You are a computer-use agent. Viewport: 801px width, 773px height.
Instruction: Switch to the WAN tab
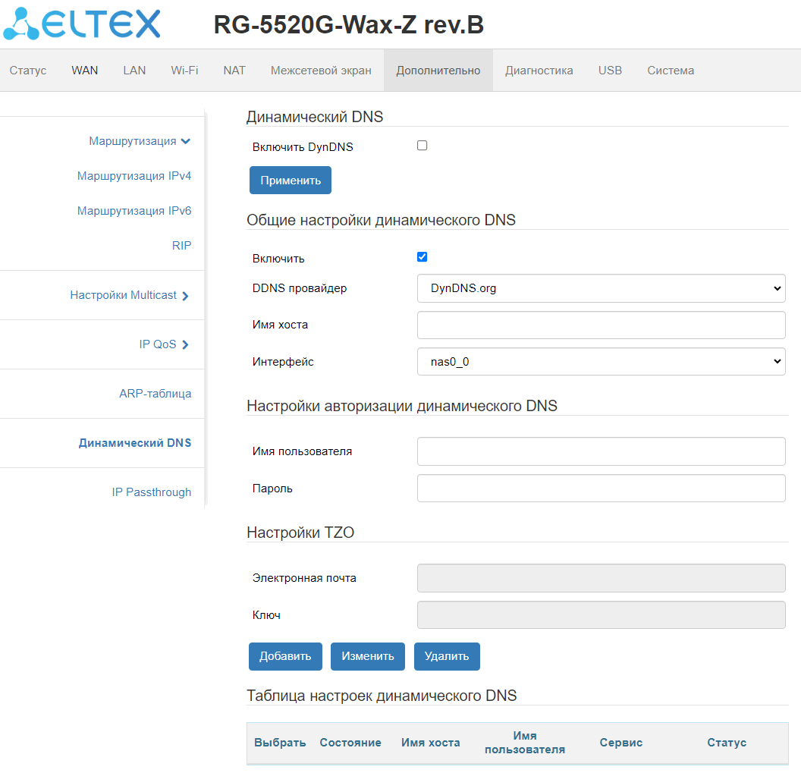coord(85,71)
